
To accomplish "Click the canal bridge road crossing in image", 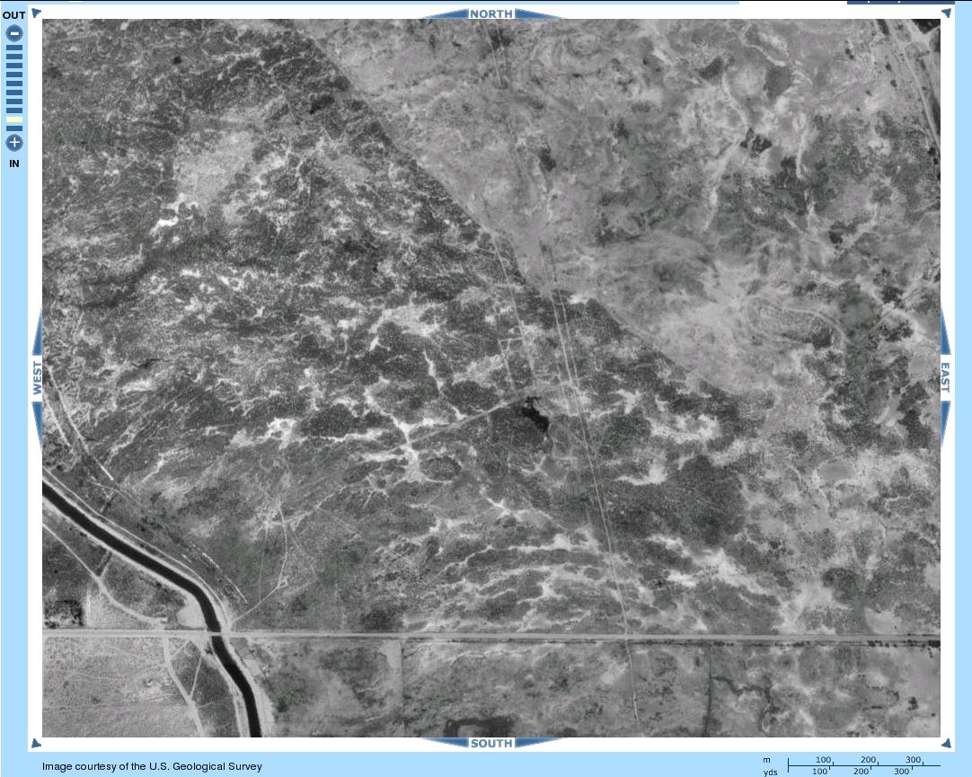I will click(x=218, y=636).
